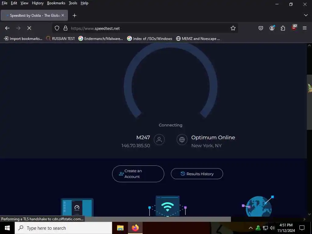Click the IP address 146.70.185.50
The height and width of the screenshot is (234, 312).
[136, 146]
